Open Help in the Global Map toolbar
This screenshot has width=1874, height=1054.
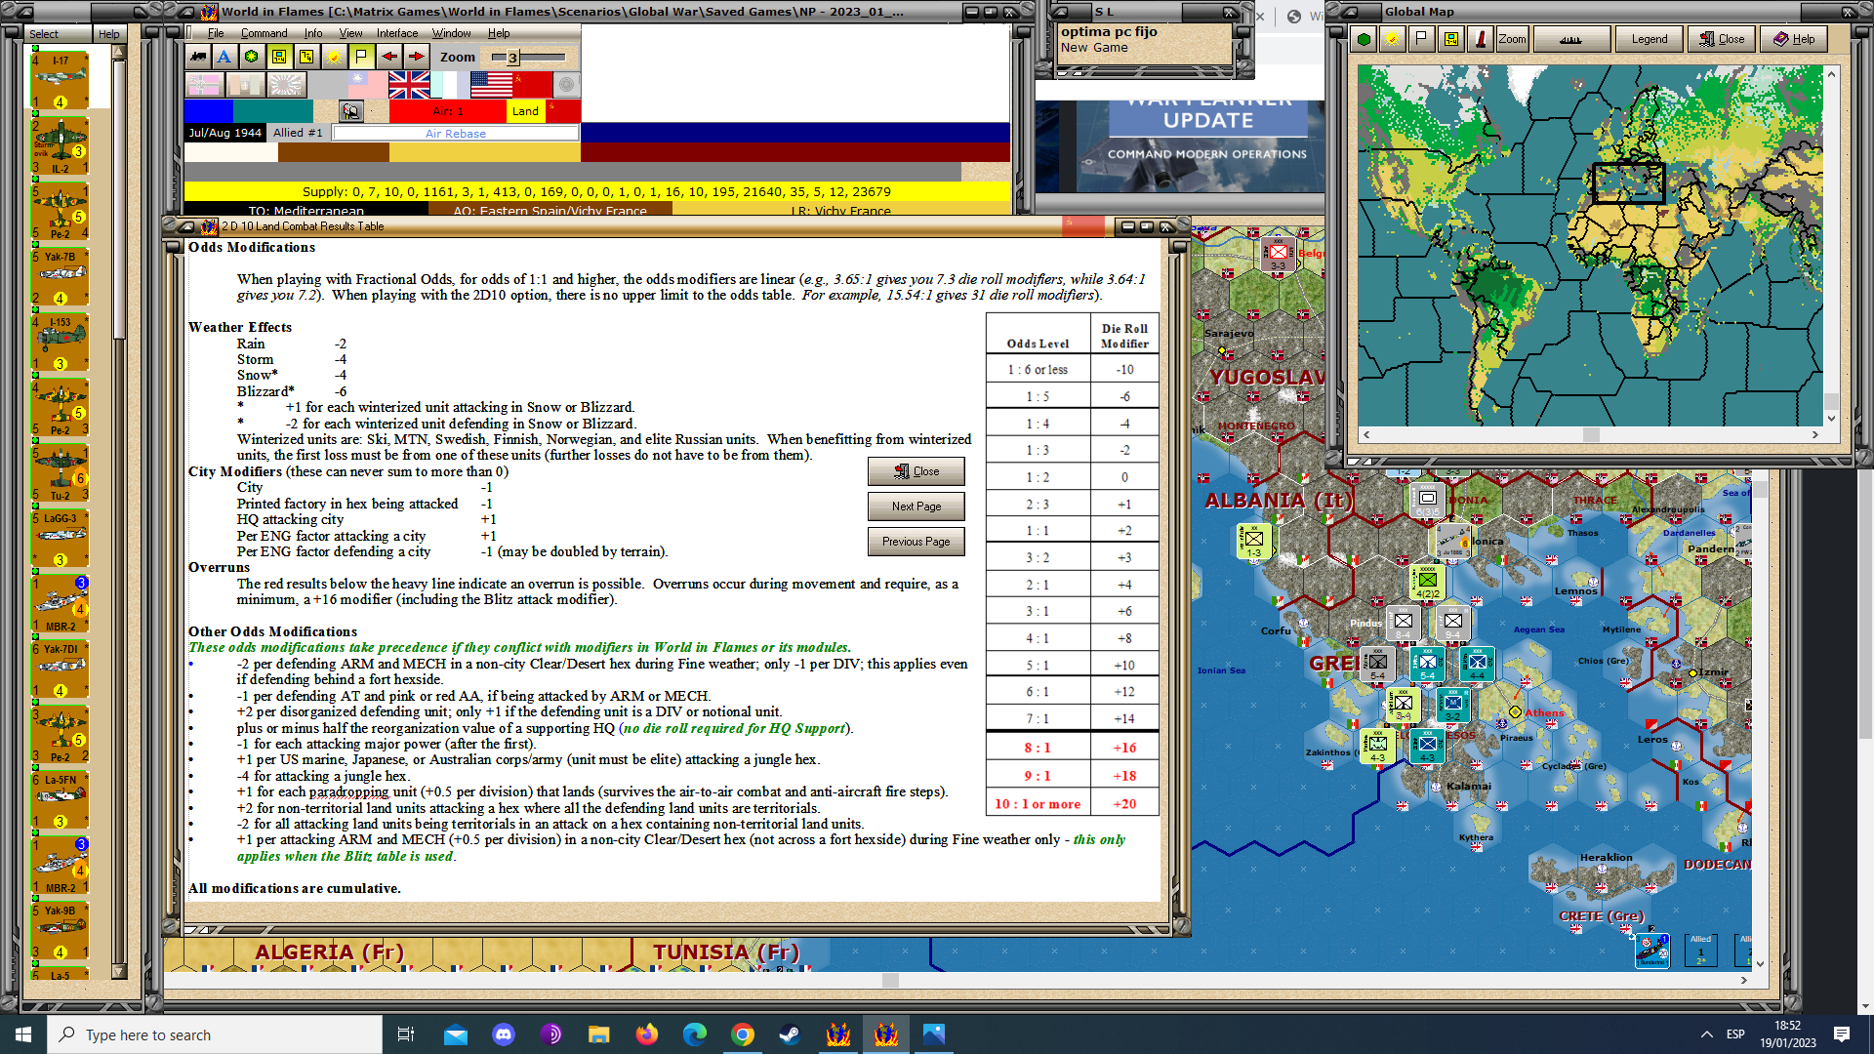click(x=1794, y=39)
